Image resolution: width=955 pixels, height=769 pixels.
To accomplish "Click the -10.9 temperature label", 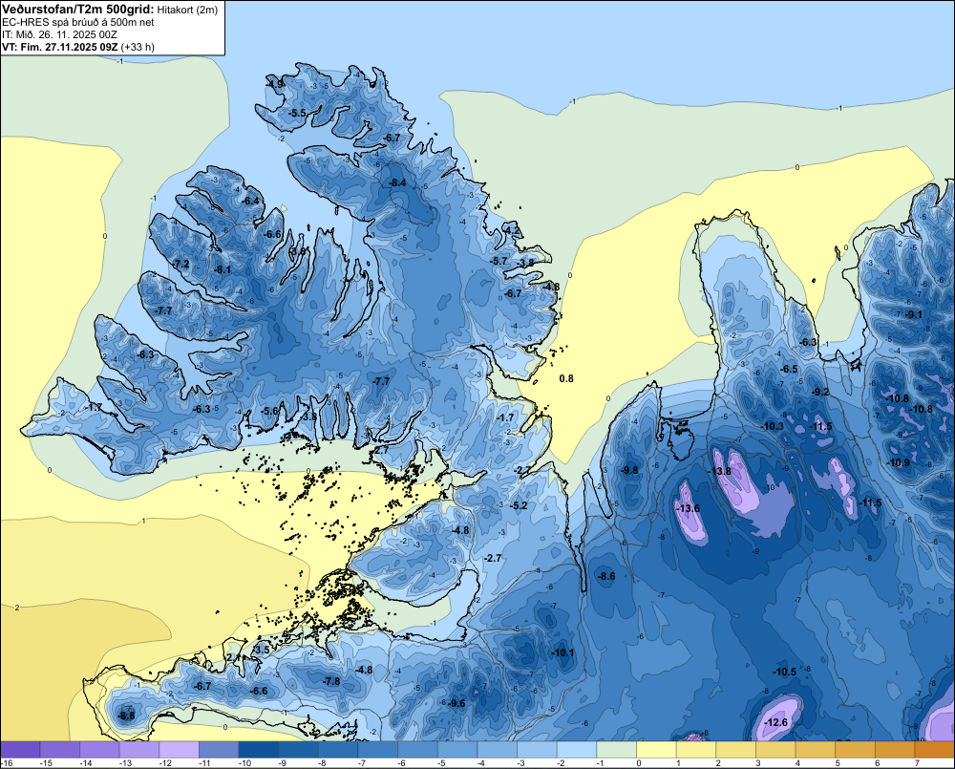I will click(x=899, y=462).
